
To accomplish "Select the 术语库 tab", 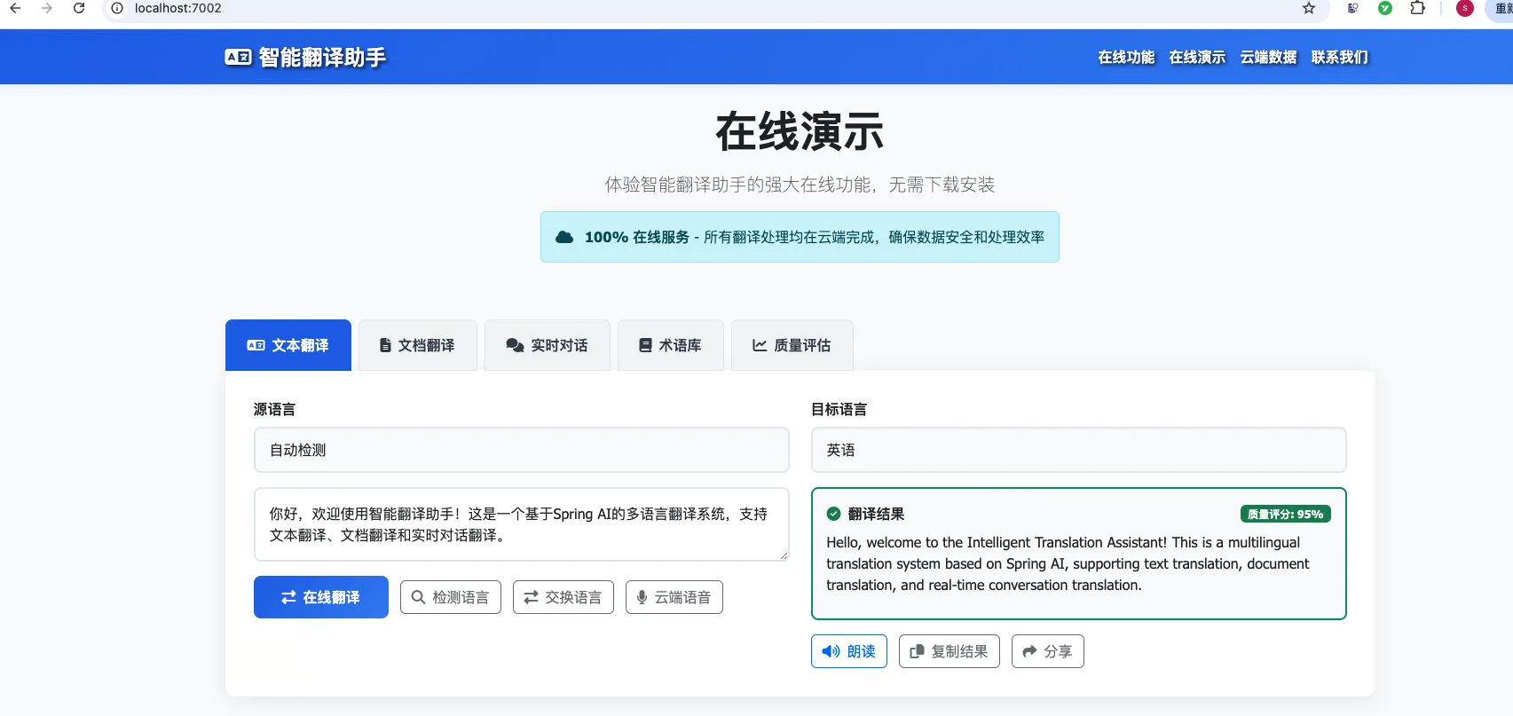I will 670,345.
